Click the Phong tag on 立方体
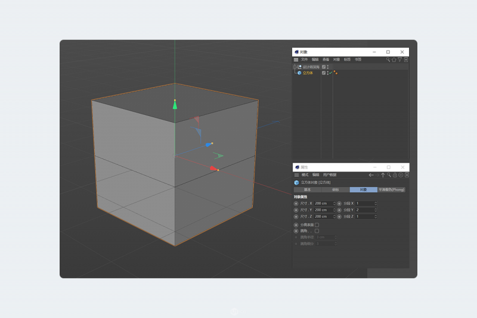The width and height of the screenshot is (477, 318). point(335,73)
